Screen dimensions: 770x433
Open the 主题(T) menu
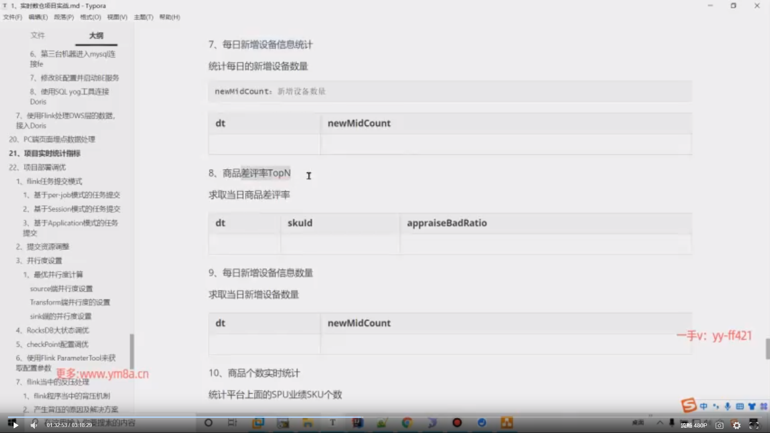(143, 17)
